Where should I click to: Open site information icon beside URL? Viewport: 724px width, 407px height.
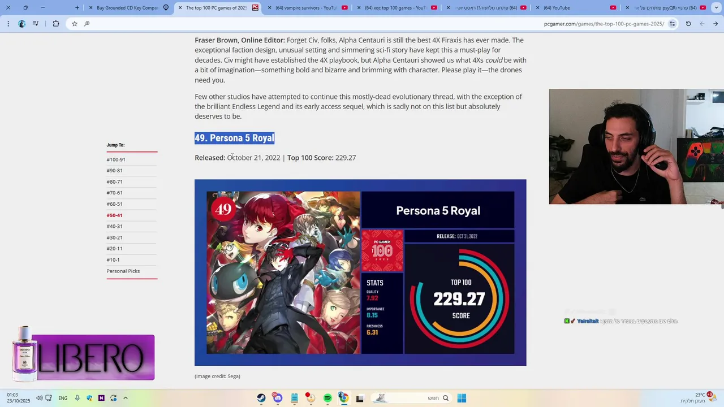(672, 24)
